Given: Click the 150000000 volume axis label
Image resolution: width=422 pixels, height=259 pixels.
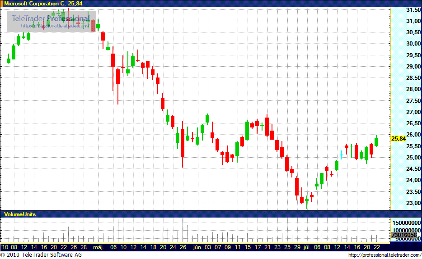Looking at the screenshot, I should pos(406,223).
